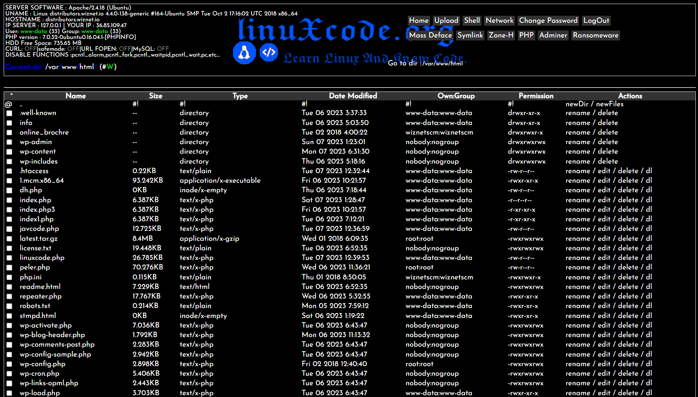Open the Upload page
The width and height of the screenshot is (698, 397).
tap(446, 21)
